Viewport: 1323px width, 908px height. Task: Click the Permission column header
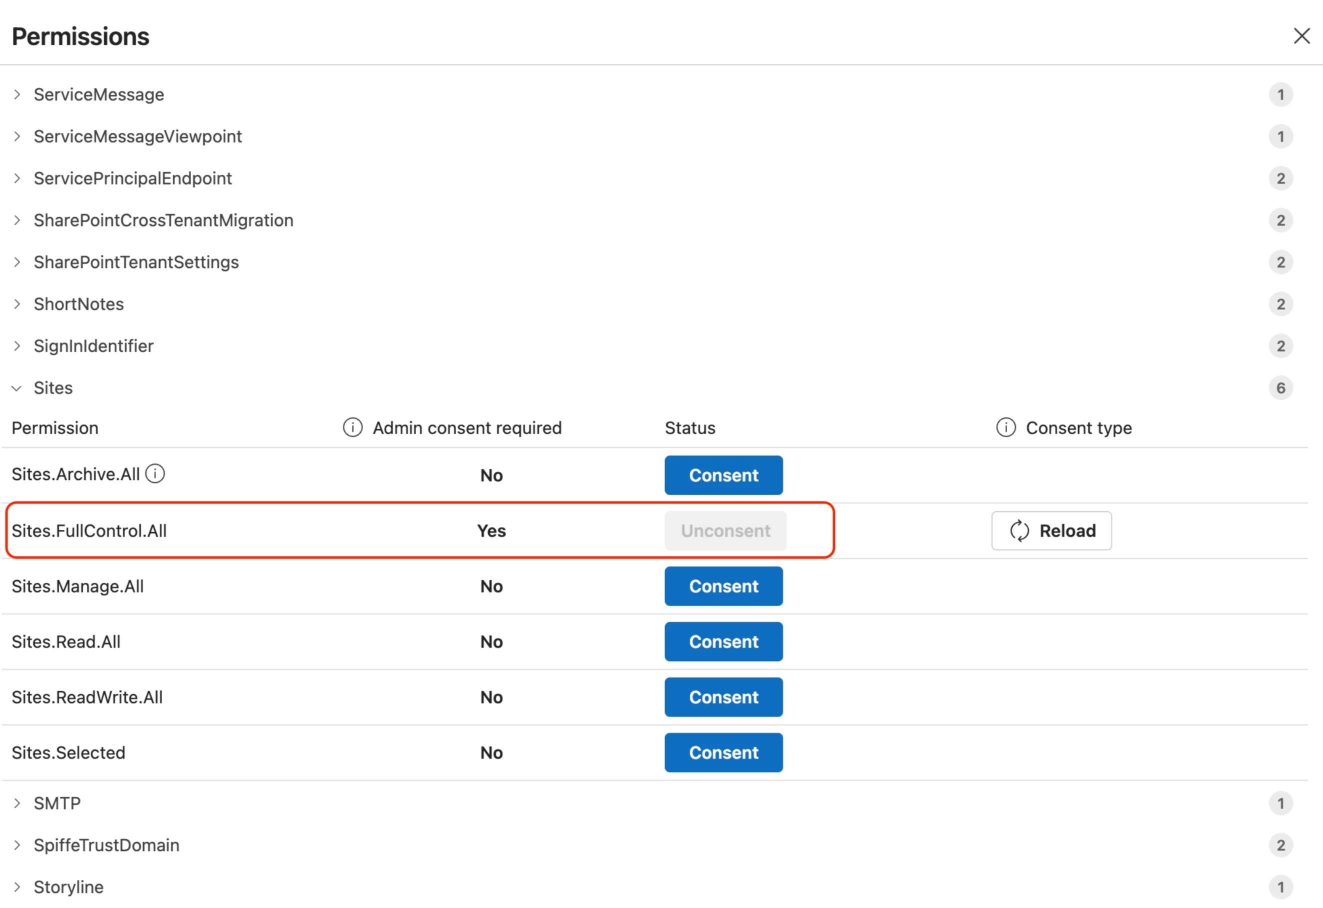[x=55, y=428]
